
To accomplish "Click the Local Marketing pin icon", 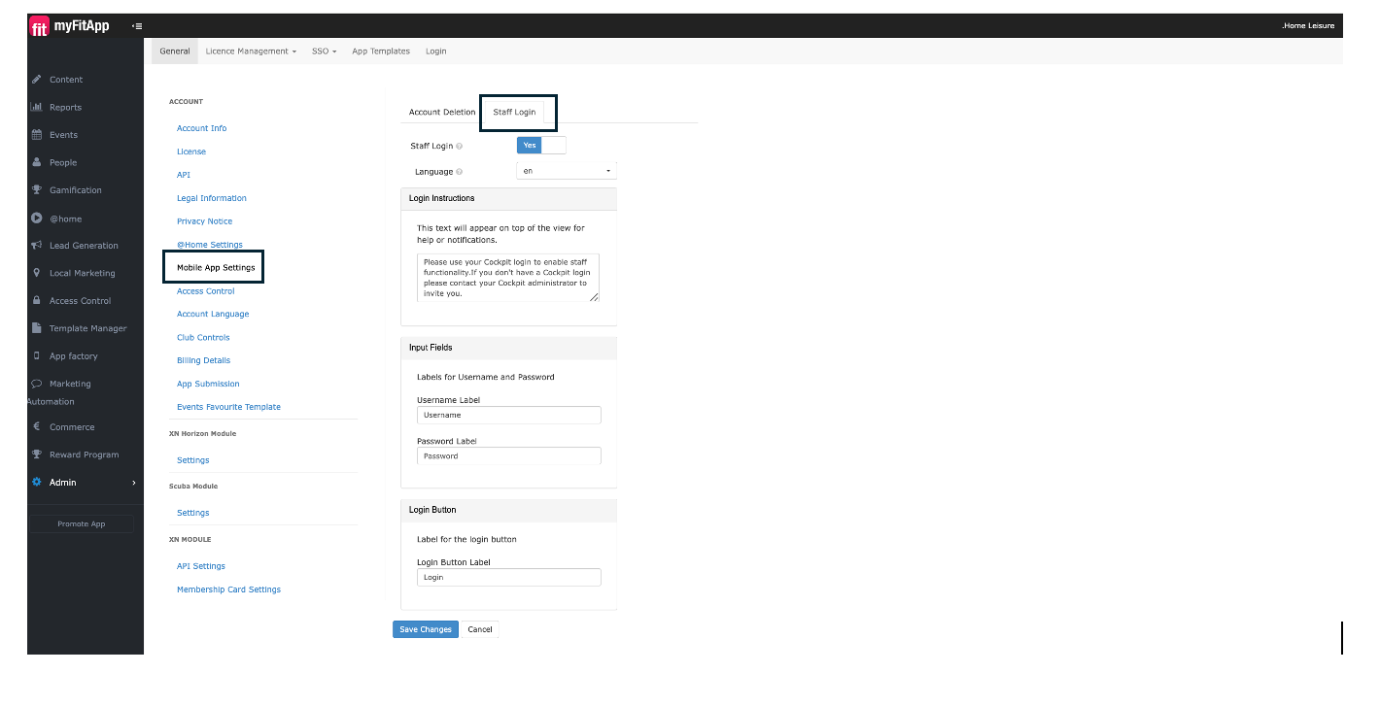I will click(x=37, y=273).
